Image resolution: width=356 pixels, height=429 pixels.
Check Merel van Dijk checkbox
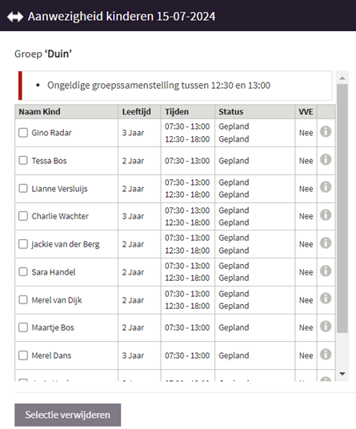pos(23,300)
